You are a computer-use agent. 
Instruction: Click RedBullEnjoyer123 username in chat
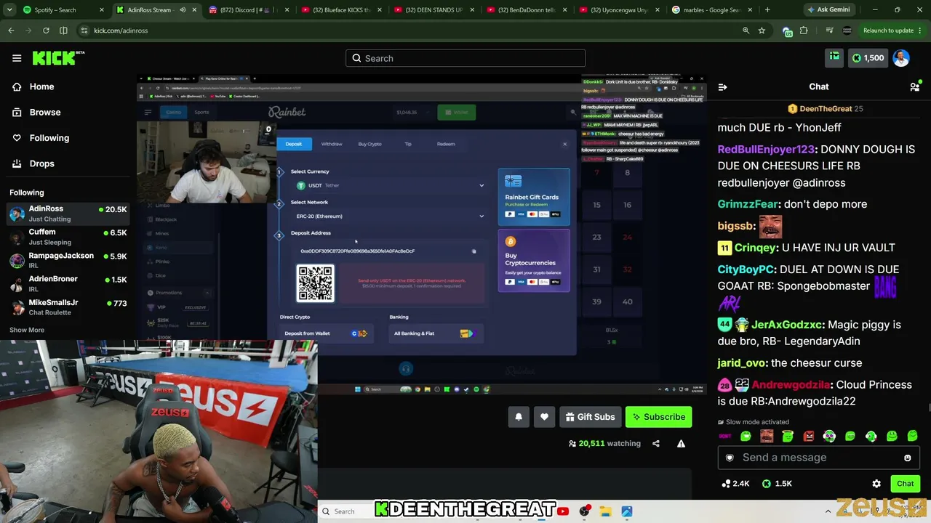(x=766, y=149)
